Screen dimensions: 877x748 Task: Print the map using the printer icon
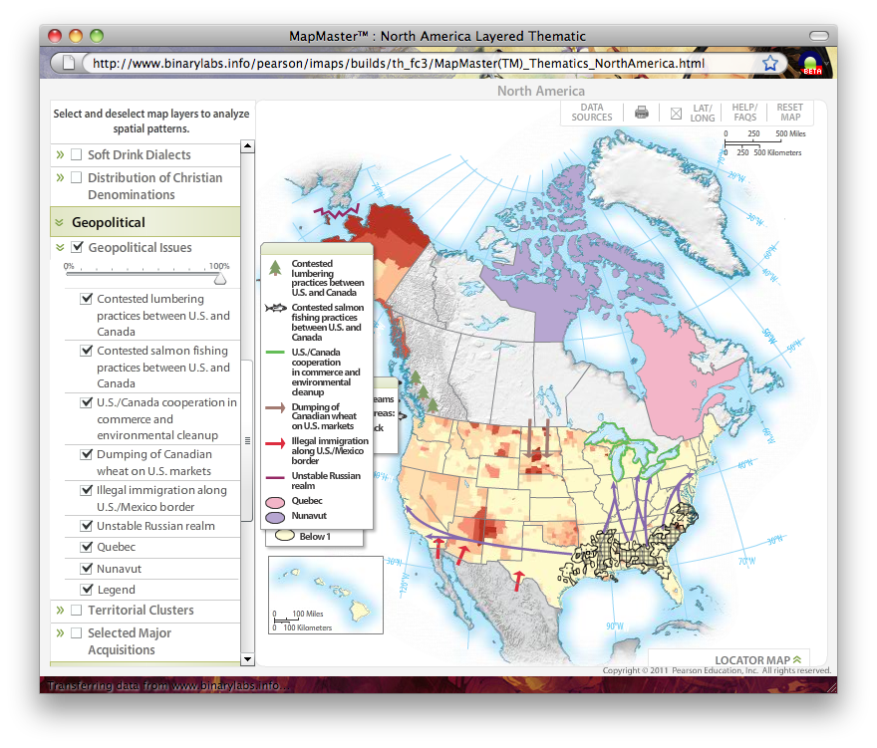point(642,113)
